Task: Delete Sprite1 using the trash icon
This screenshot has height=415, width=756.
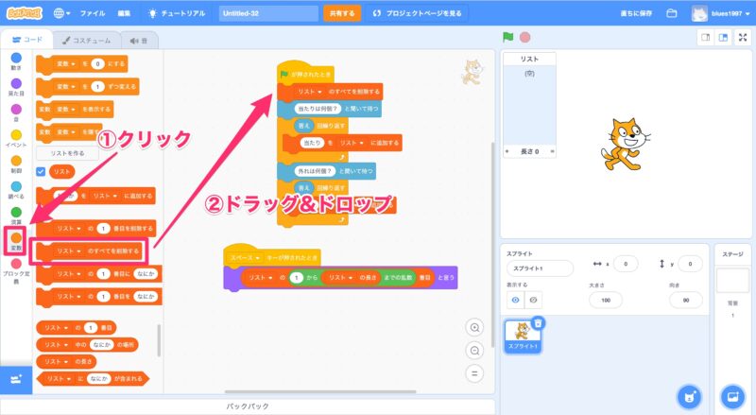Action: coord(538,323)
